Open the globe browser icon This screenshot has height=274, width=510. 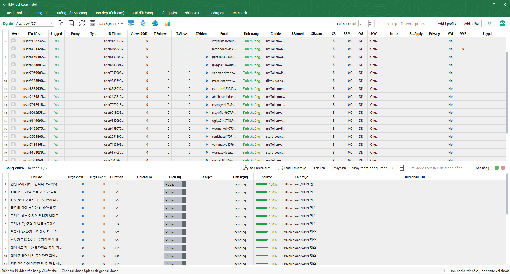pos(155,24)
